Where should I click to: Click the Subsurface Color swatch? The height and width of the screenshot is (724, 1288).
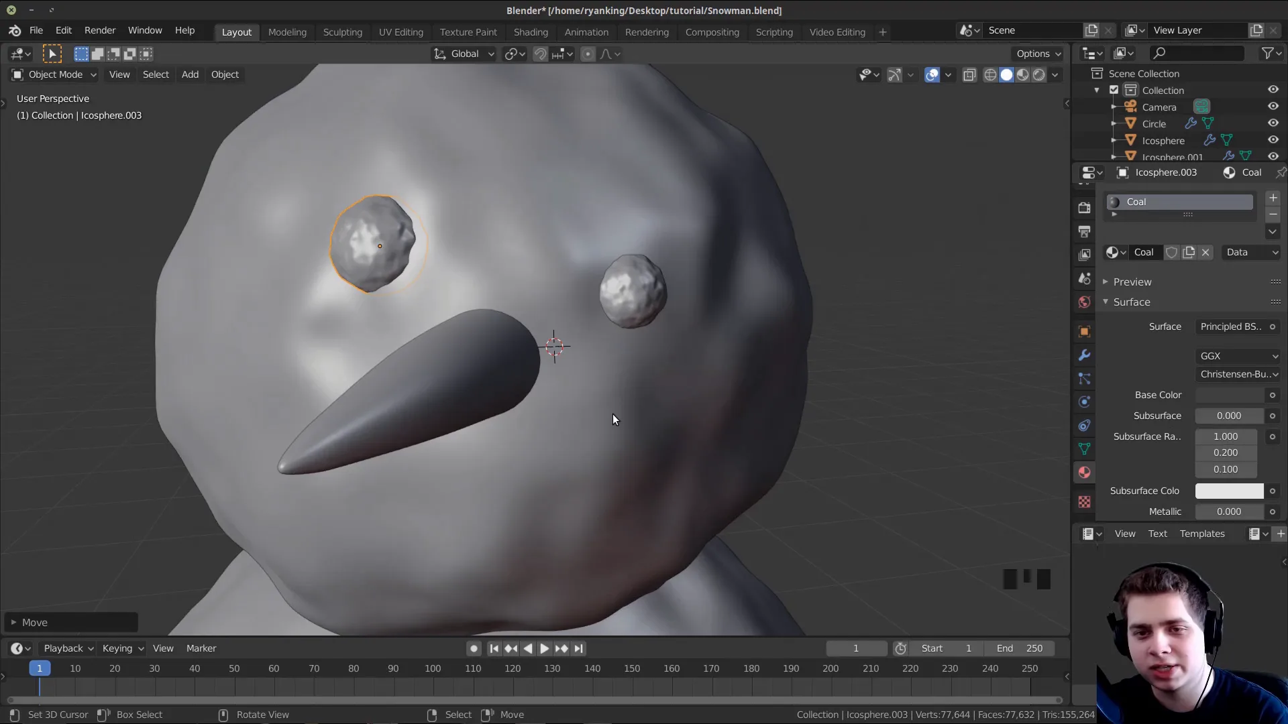[x=1228, y=491]
